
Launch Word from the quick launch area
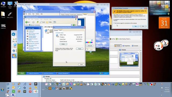[24, 84]
